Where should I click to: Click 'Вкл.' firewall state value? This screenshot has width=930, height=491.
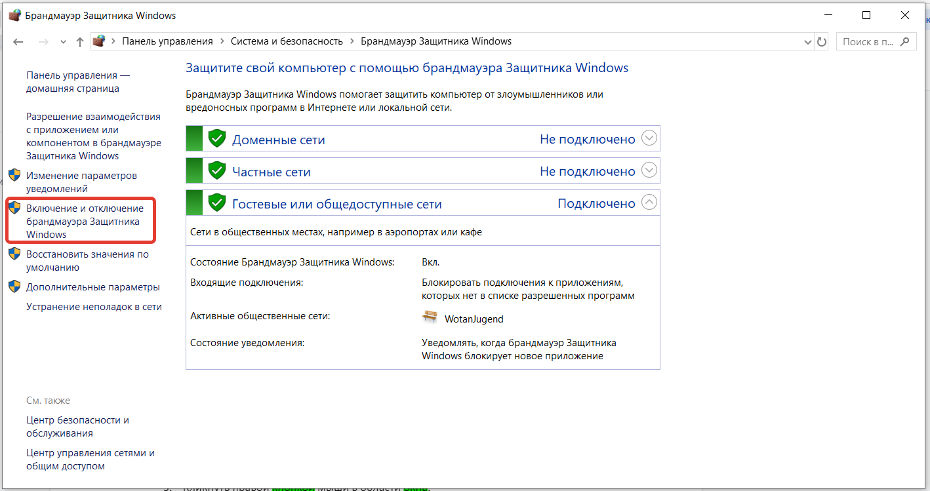point(431,262)
